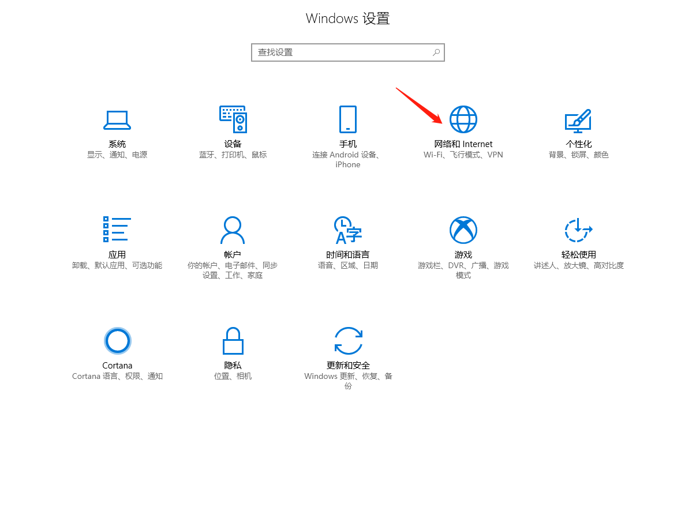Click the 手机 label
The width and height of the screenshot is (696, 530).
coord(348,144)
